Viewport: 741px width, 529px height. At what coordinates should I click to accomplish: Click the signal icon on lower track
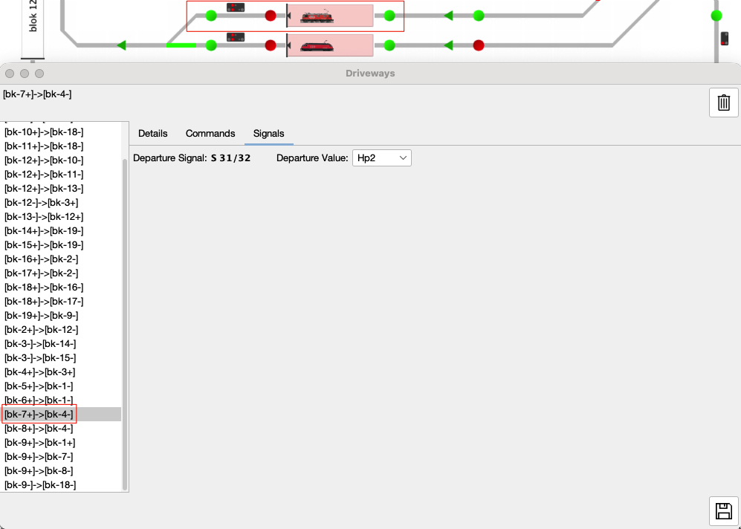click(236, 37)
